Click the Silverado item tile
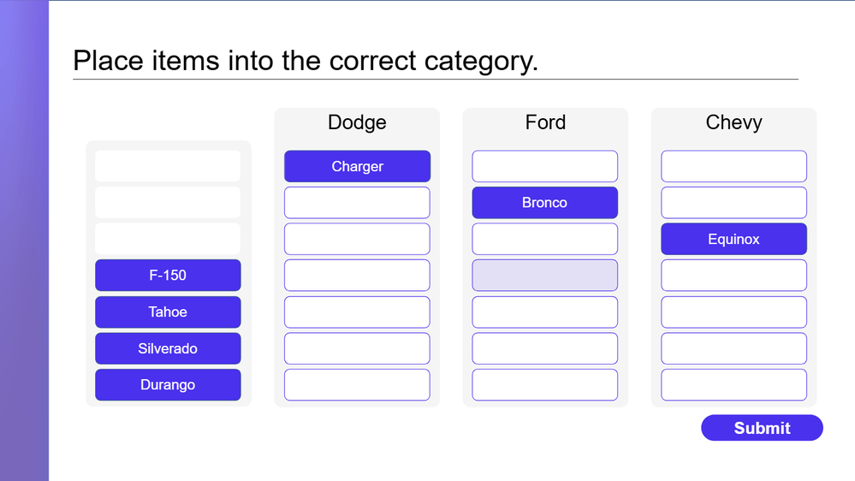 pos(168,348)
